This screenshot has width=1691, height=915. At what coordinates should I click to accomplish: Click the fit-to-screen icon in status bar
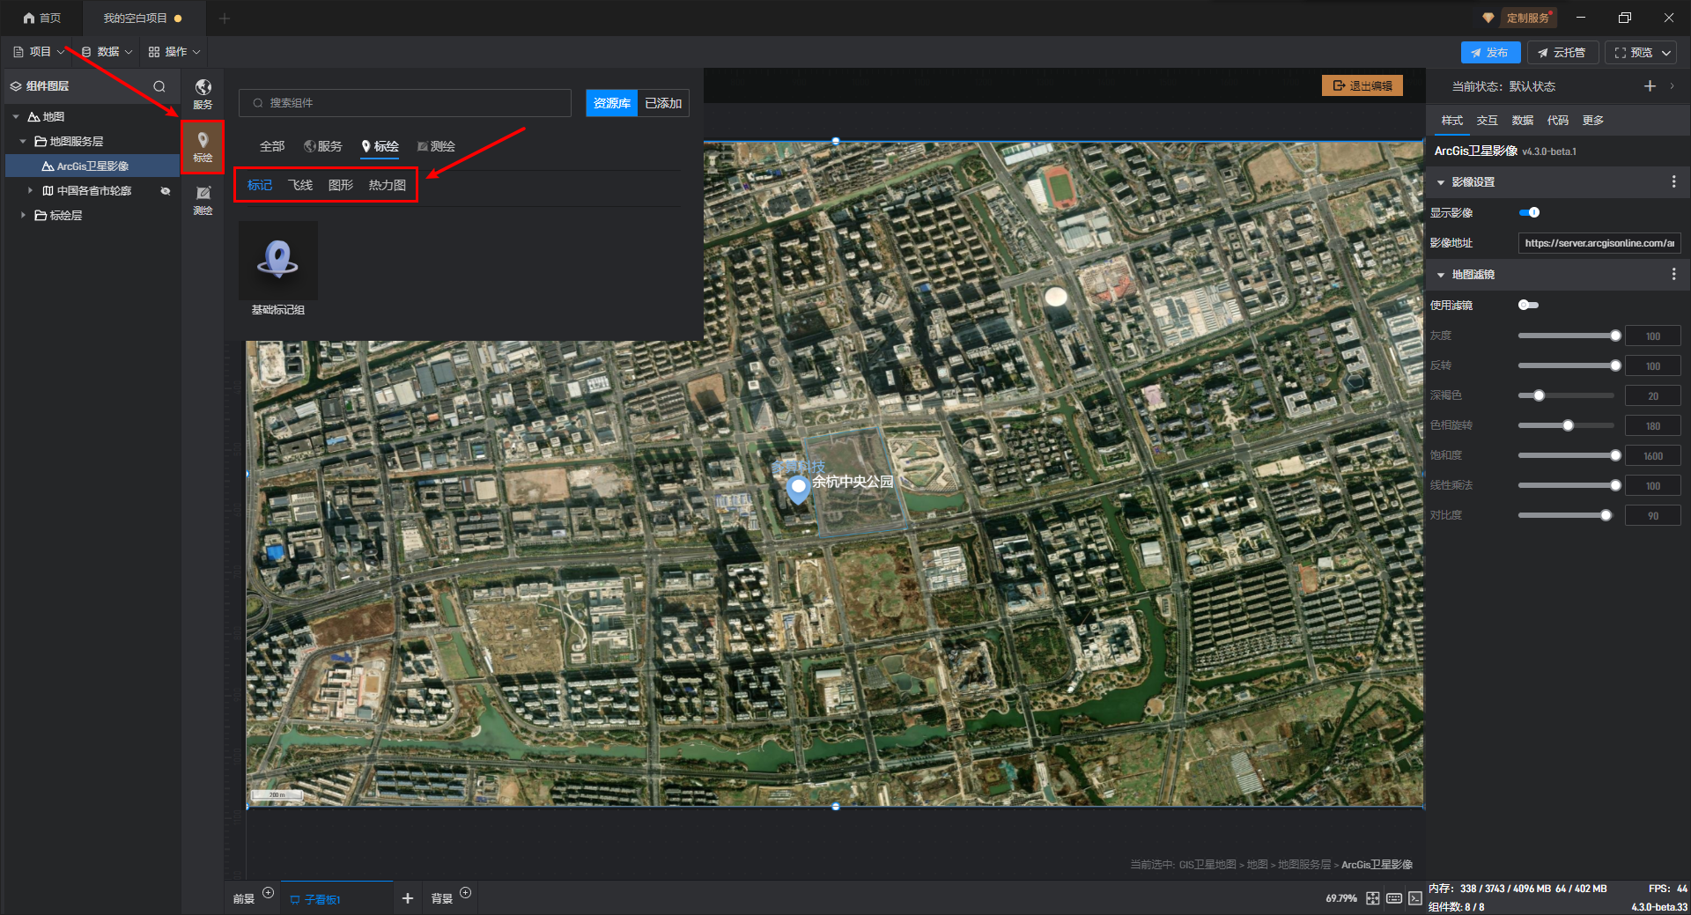pos(1373,898)
